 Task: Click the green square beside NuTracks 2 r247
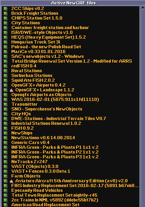(x=6, y=162)
